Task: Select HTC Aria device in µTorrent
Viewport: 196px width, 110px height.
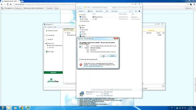Action: tap(51, 48)
